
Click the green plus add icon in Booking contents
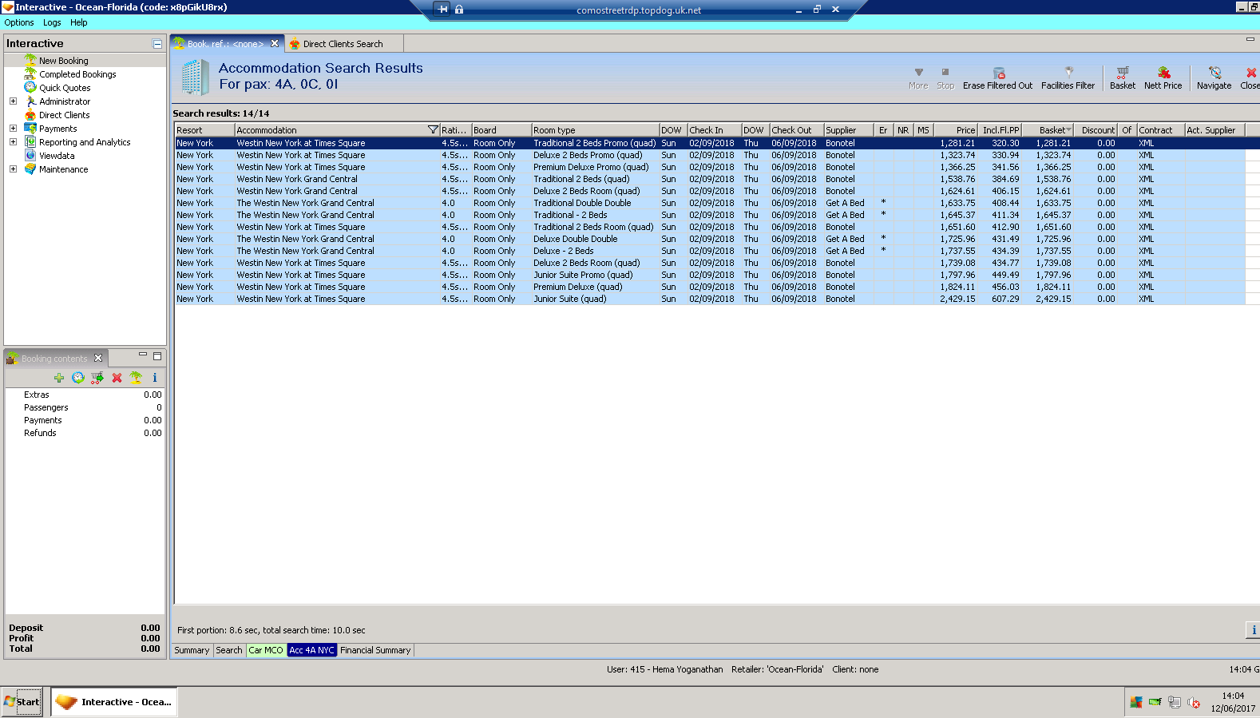[x=59, y=378]
